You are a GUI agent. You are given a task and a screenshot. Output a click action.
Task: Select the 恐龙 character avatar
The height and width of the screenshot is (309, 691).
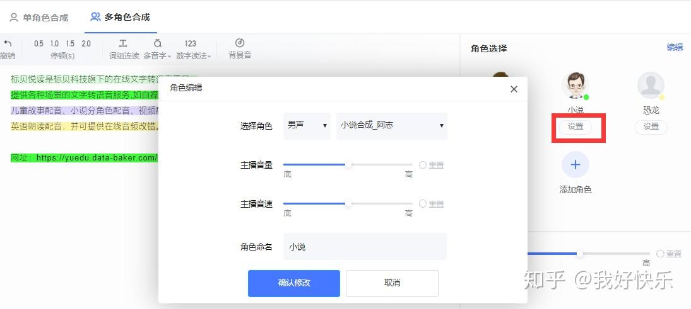[651, 86]
